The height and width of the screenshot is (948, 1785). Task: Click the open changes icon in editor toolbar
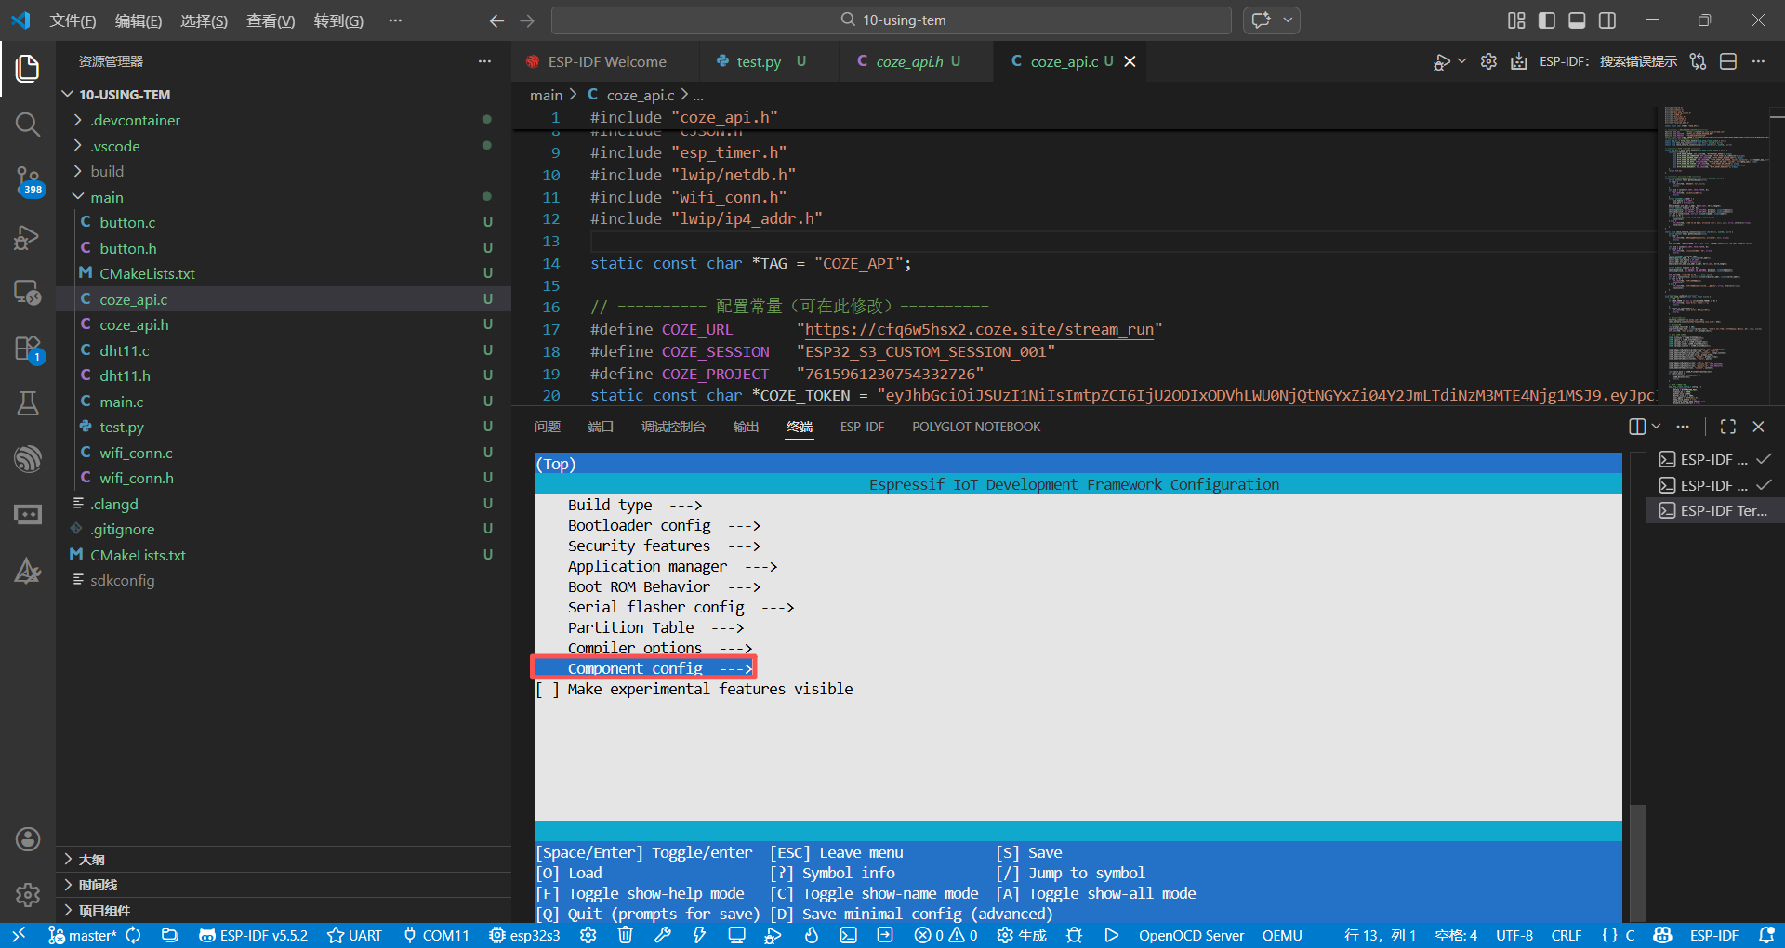tap(1699, 61)
